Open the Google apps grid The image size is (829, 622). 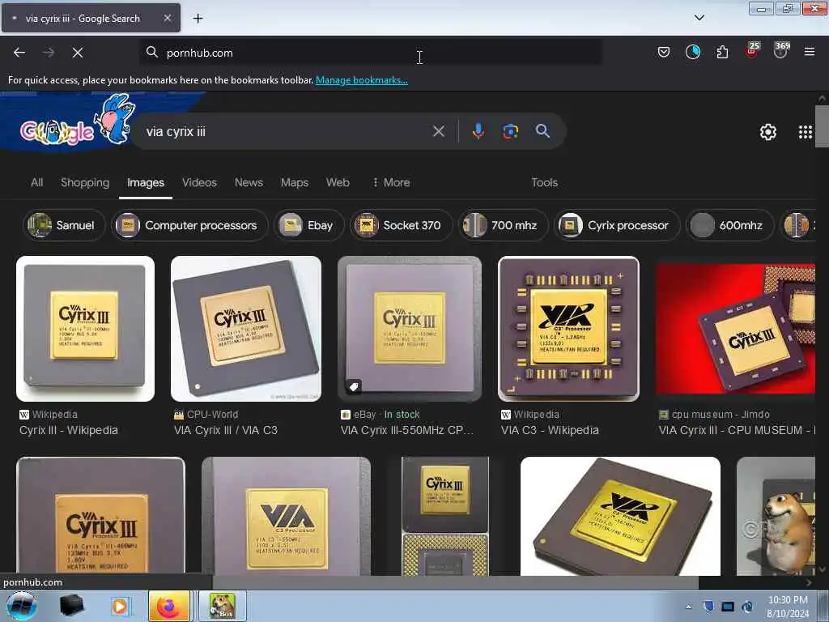[806, 132]
